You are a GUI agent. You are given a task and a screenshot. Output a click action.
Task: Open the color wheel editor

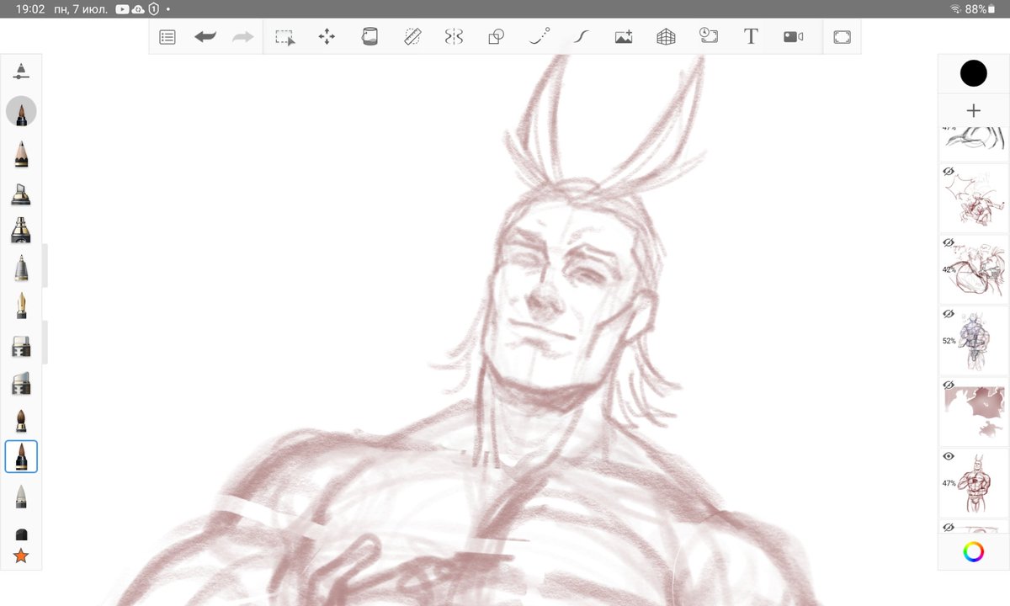click(x=974, y=552)
